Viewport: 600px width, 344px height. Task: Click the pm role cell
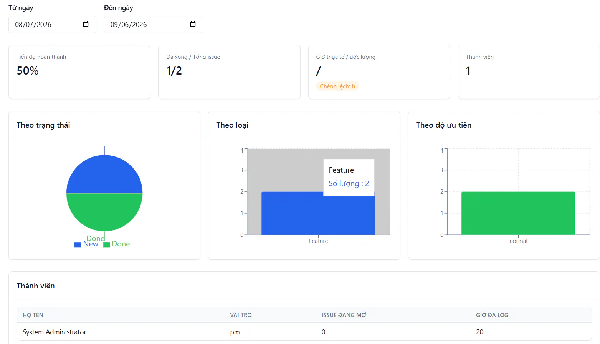coord(235,332)
